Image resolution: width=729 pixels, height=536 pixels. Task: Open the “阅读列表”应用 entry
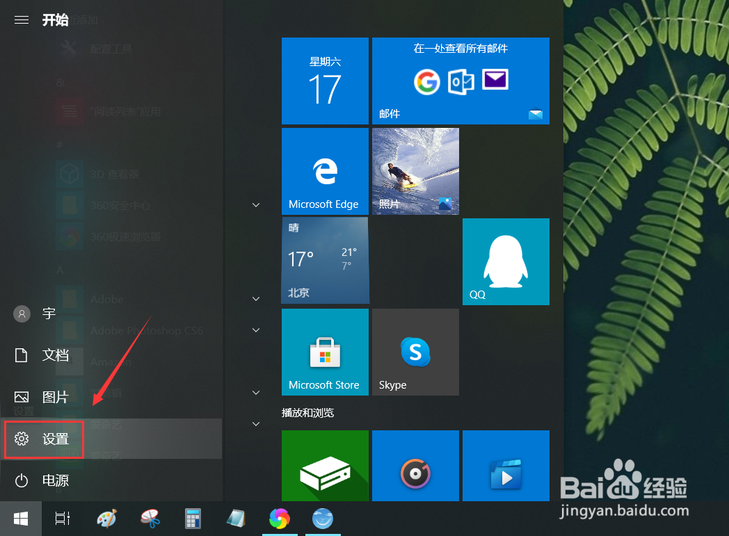(125, 111)
